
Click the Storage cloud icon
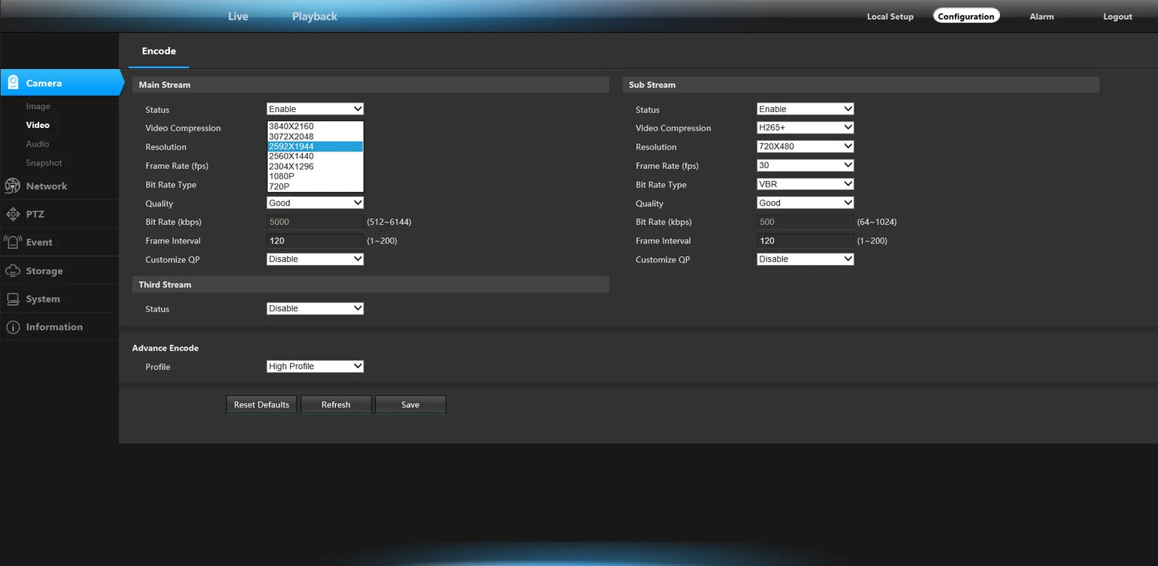(x=13, y=271)
